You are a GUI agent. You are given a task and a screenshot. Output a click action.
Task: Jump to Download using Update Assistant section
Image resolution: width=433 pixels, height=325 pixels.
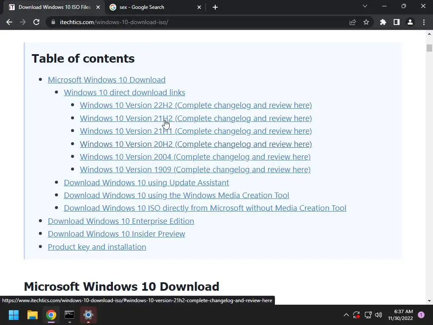pyautogui.click(x=146, y=183)
